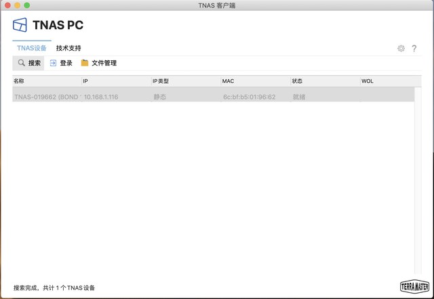Image resolution: width=434 pixels, height=299 pixels.
Task: Click the device list vertical scrollbar
Action: pos(418,181)
